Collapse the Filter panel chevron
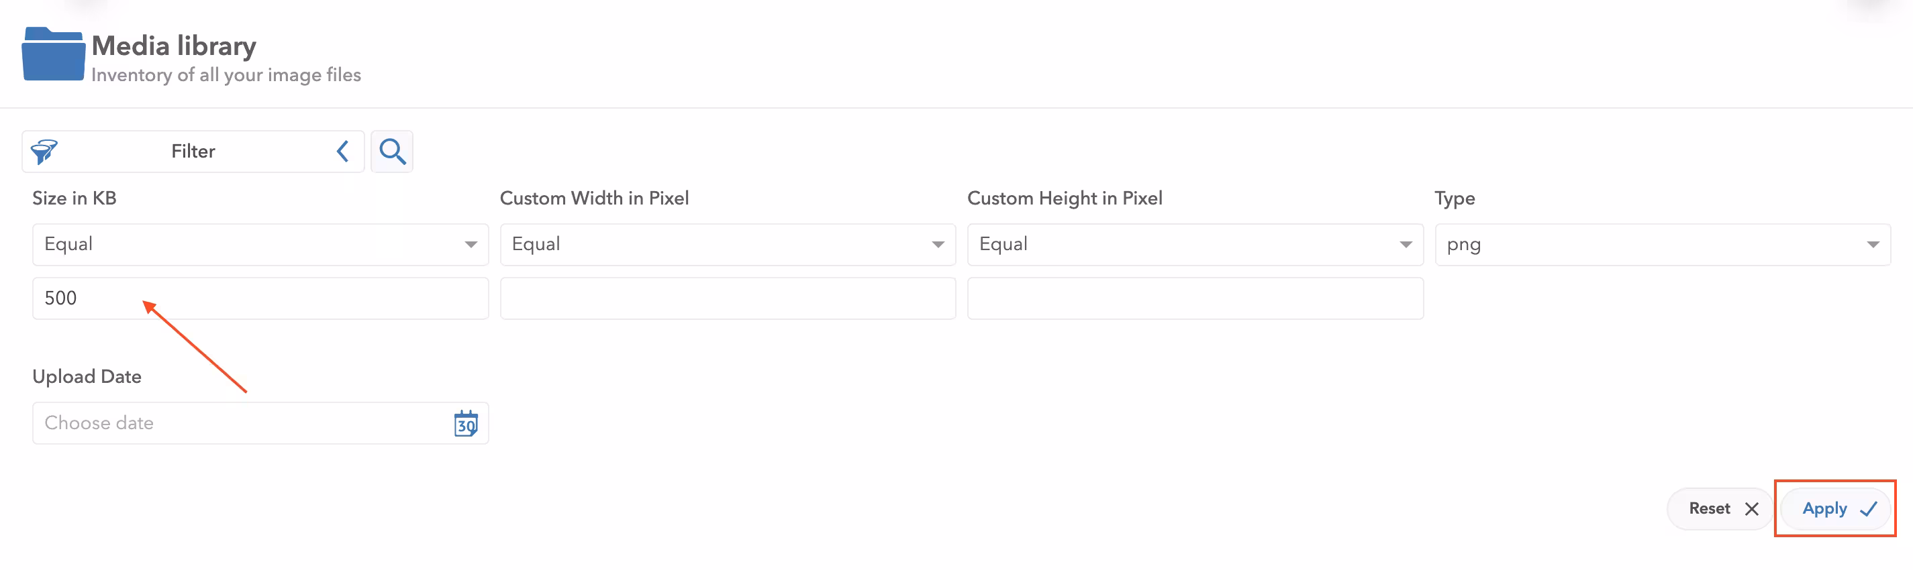Image resolution: width=1913 pixels, height=570 pixels. [x=342, y=152]
